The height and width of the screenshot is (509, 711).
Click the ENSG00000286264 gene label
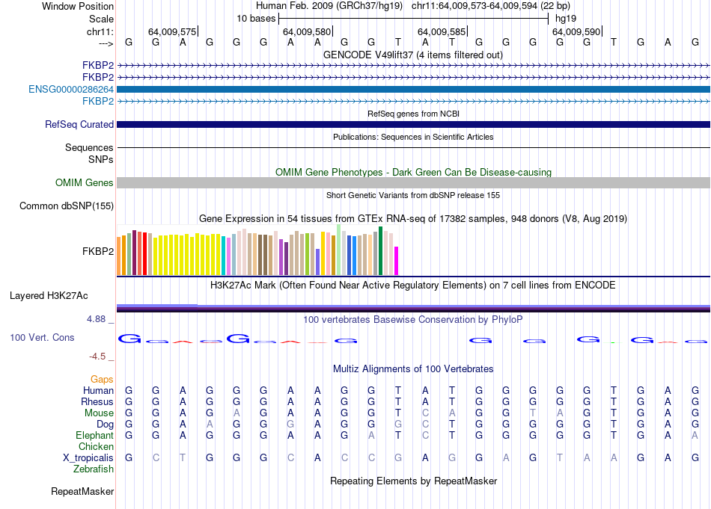pyautogui.click(x=71, y=89)
